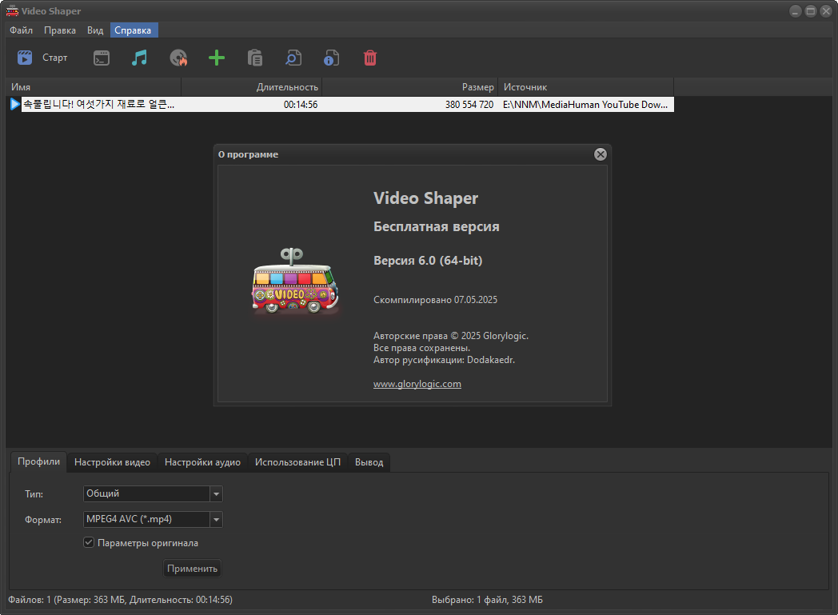Click the disc burn icon
838x615 pixels.
tap(178, 58)
